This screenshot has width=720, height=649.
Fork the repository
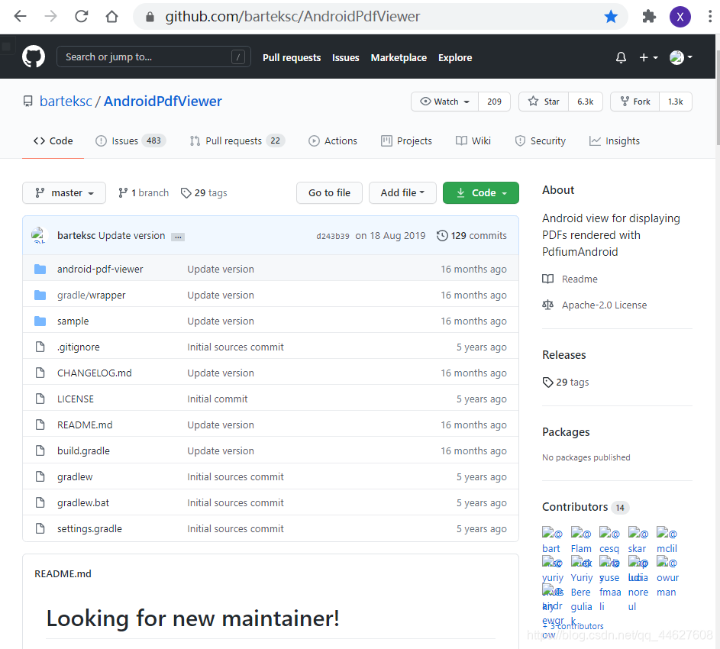[x=635, y=102]
